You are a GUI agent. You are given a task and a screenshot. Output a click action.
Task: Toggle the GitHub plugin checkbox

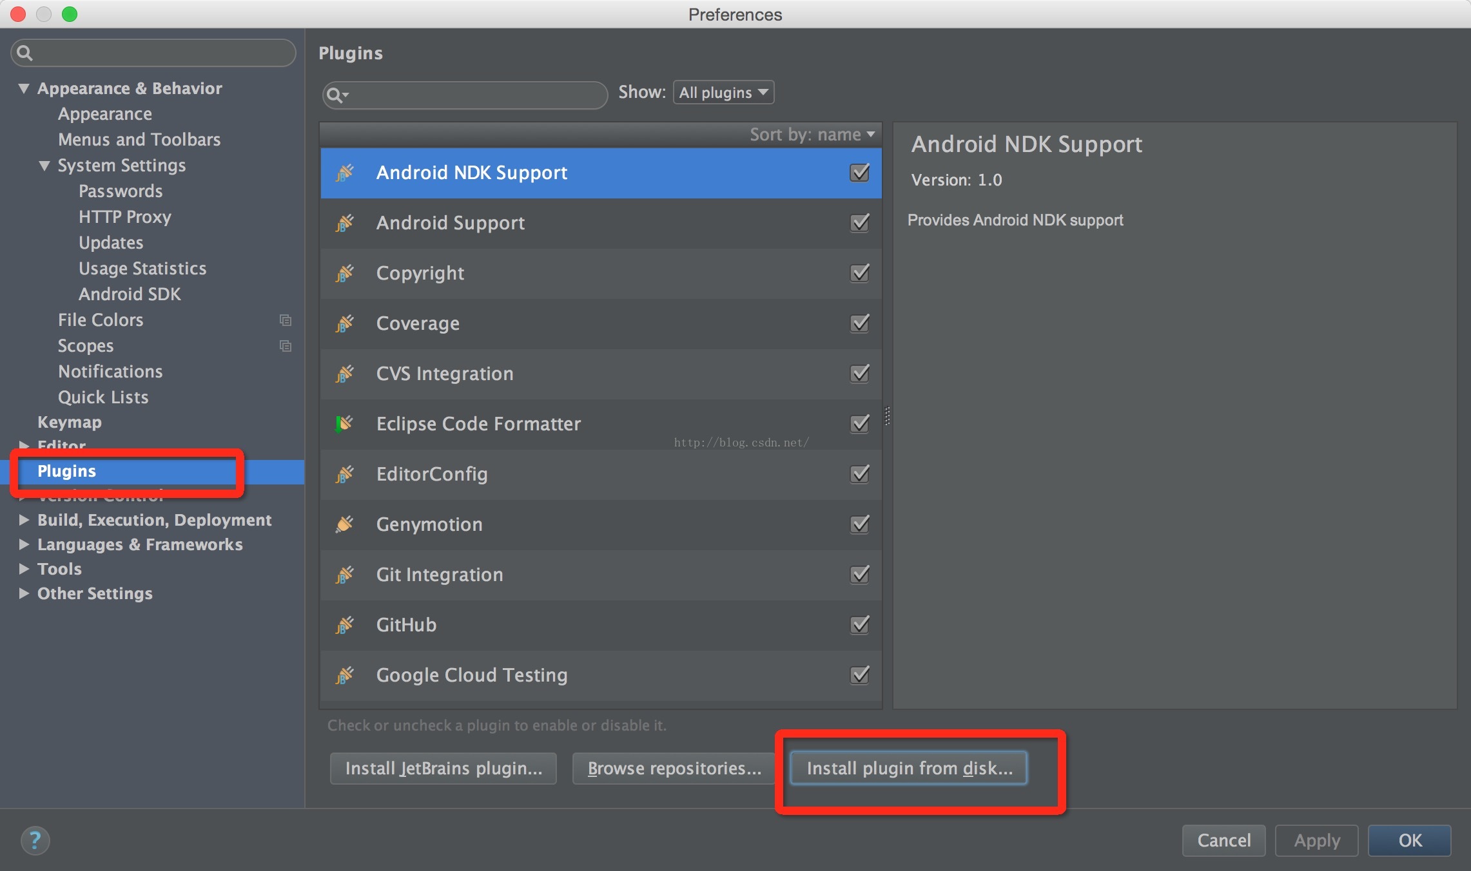click(x=860, y=625)
